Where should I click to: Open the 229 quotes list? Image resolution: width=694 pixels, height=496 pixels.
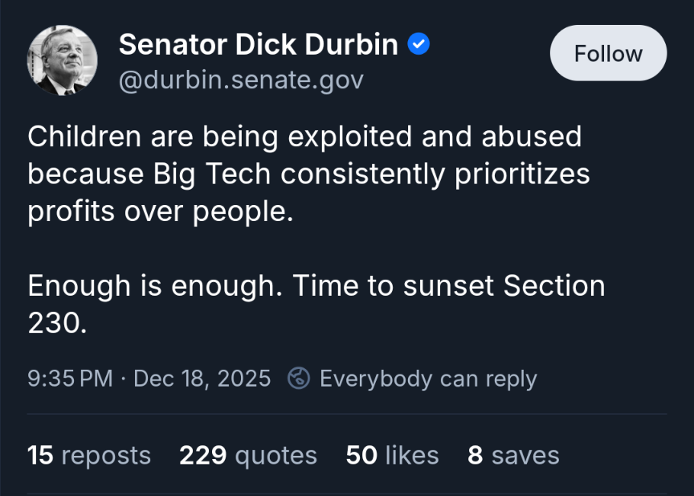pos(247,456)
